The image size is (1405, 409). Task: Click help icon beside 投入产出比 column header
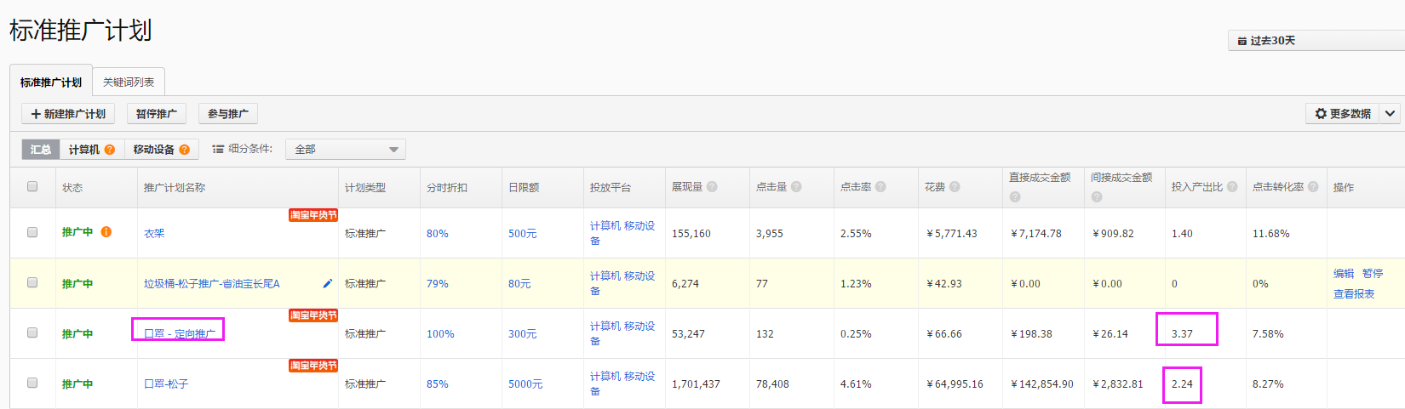[1232, 187]
